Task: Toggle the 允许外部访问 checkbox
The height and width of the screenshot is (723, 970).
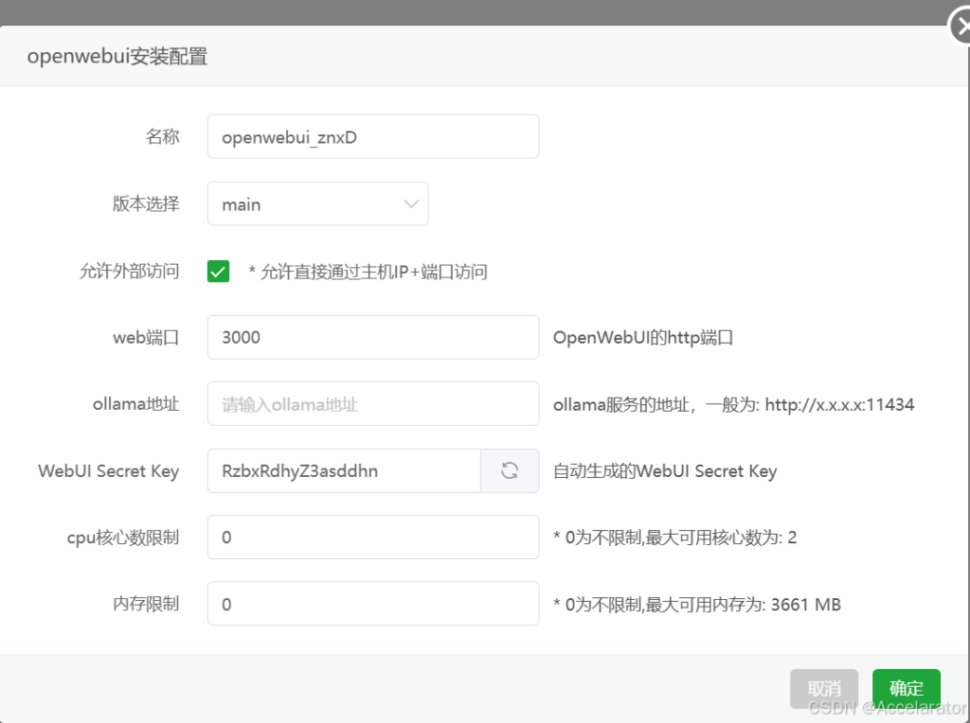Action: pyautogui.click(x=218, y=272)
